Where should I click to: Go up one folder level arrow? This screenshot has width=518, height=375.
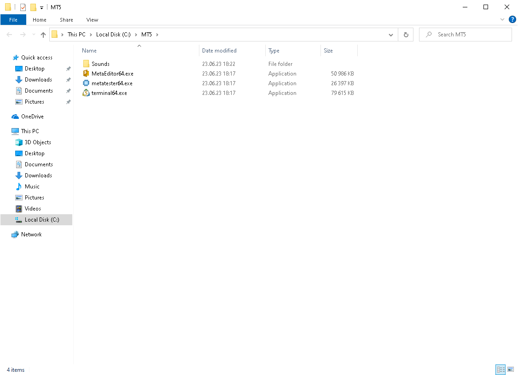click(43, 35)
